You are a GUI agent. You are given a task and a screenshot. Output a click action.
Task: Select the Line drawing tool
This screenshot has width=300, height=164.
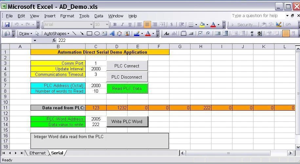[x=74, y=34]
